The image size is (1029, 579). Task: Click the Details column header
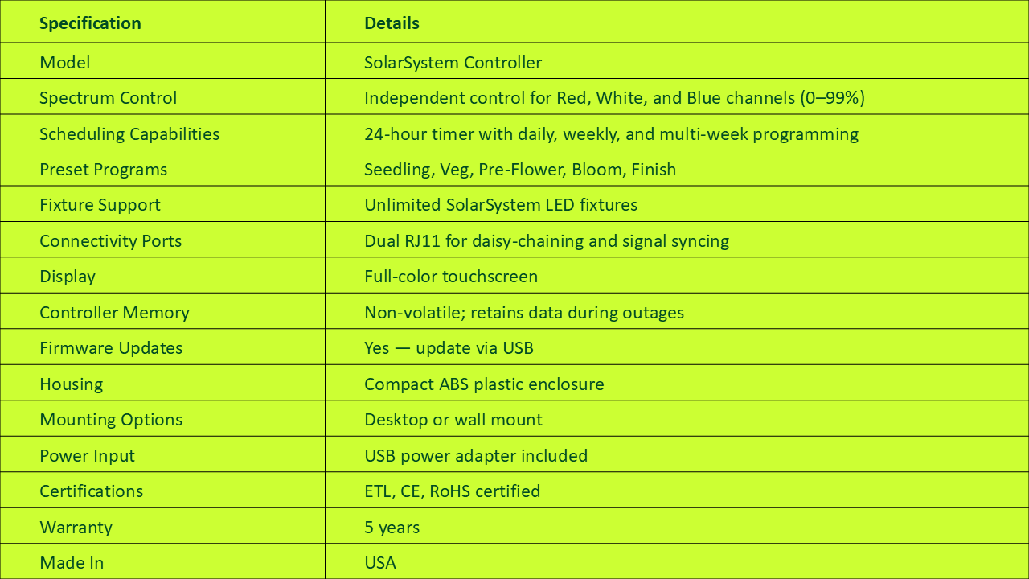coord(392,23)
